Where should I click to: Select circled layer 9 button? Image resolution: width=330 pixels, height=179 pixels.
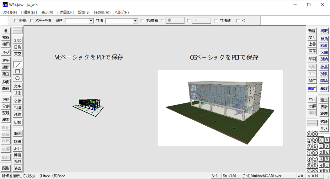point(315,140)
